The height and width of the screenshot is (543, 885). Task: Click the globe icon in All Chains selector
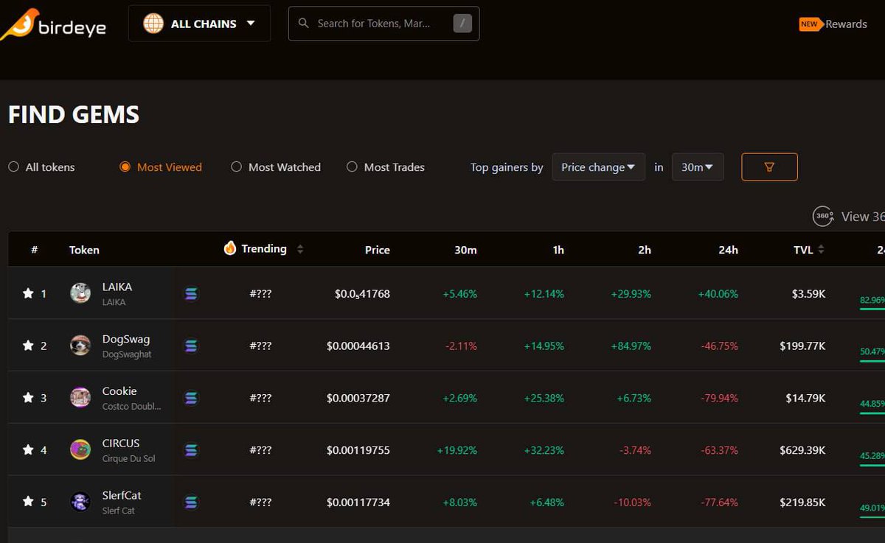pos(153,23)
